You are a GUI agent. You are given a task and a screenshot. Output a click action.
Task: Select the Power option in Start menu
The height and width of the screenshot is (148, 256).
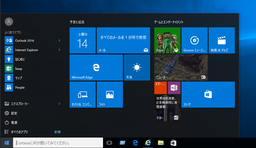tap(14, 122)
